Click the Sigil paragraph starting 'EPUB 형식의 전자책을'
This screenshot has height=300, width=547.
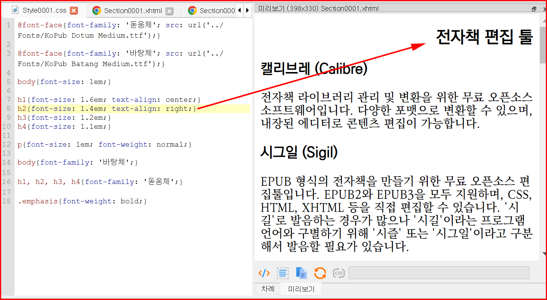(397, 214)
